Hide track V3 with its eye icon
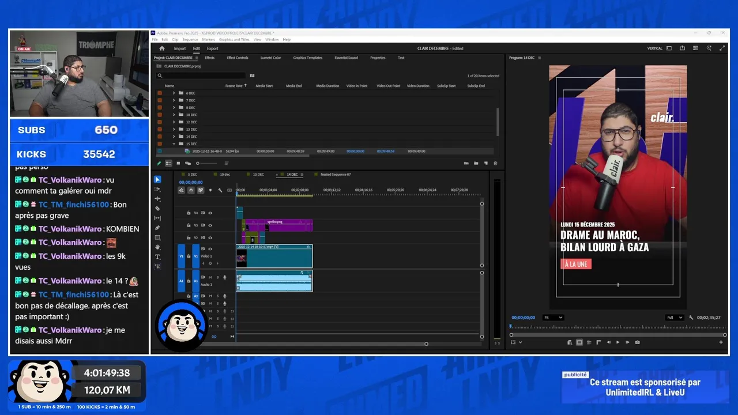The height and width of the screenshot is (415, 738). click(210, 225)
